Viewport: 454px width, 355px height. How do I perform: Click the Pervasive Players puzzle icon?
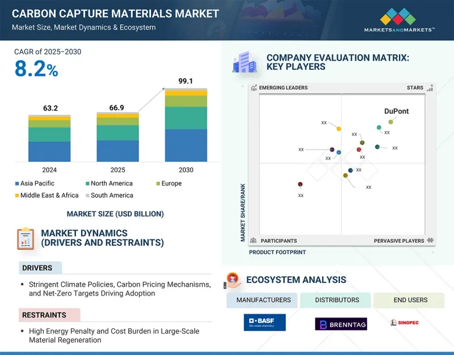430,240
